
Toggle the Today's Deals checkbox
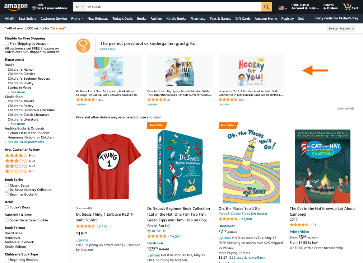click(7, 207)
